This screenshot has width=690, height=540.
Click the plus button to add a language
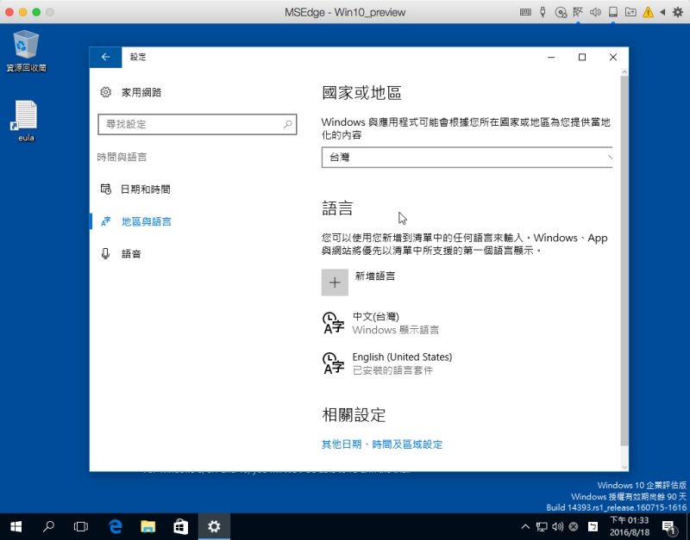pos(335,282)
